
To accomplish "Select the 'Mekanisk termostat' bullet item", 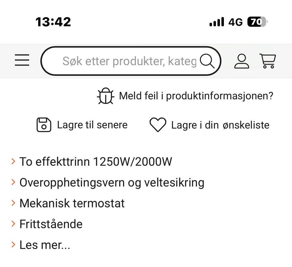I will [x=72, y=203].
